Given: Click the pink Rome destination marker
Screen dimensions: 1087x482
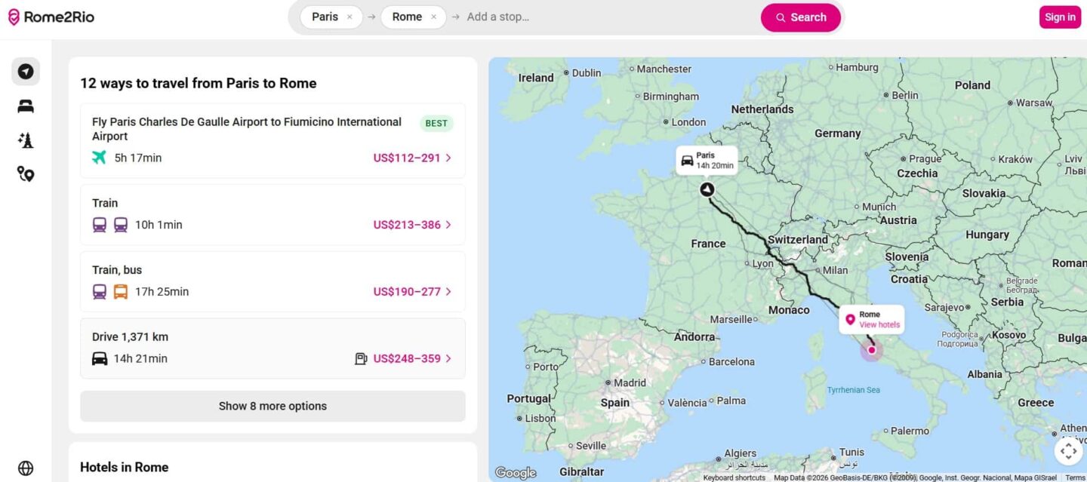Looking at the screenshot, I should coord(871,350).
